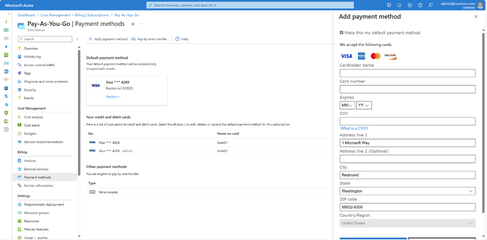This screenshot has width=487, height=240.
Task: Click the Discover card logo
Action: [x=390, y=56]
